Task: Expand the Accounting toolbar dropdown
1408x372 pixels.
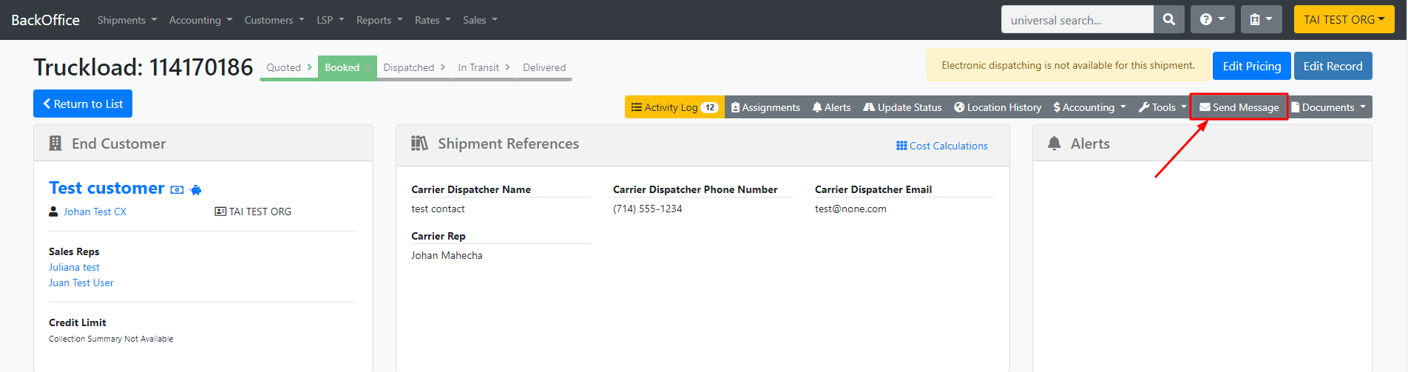Action: tap(1089, 107)
